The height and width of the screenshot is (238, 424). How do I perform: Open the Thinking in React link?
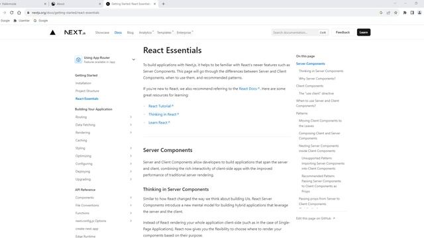pos(164,114)
